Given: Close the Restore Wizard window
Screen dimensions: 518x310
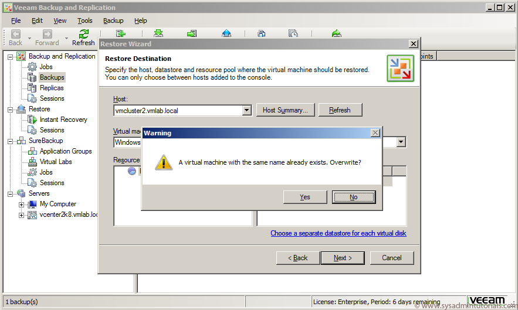Looking at the screenshot, I should (x=413, y=43).
